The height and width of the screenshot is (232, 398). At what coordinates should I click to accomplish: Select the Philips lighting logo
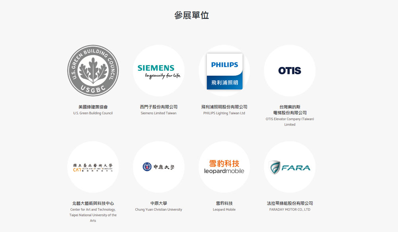[224, 70]
